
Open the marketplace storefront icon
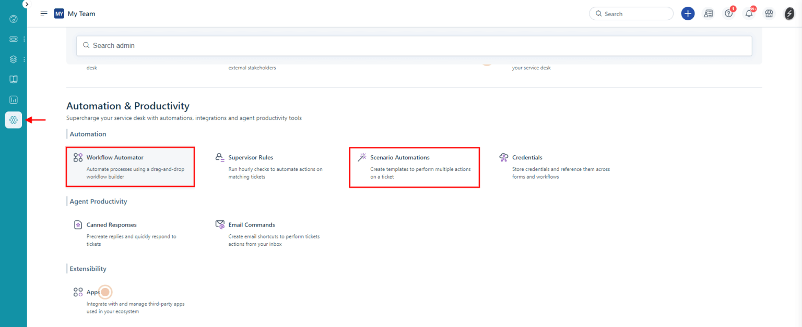tap(769, 14)
